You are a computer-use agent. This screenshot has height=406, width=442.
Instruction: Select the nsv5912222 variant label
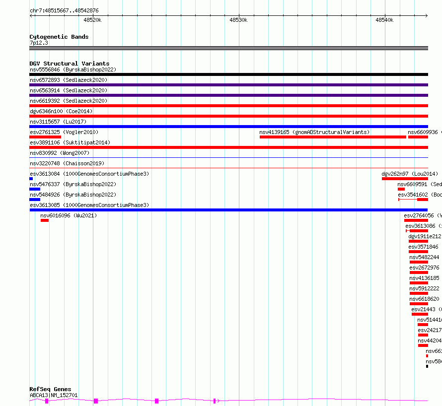(x=424, y=288)
